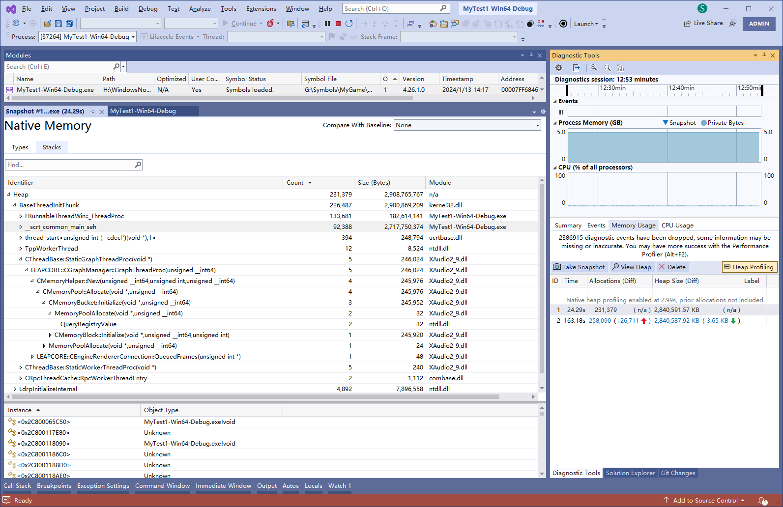The height and width of the screenshot is (507, 783).
Task: Collapse the CPU graph section triangle
Action: tap(555, 168)
